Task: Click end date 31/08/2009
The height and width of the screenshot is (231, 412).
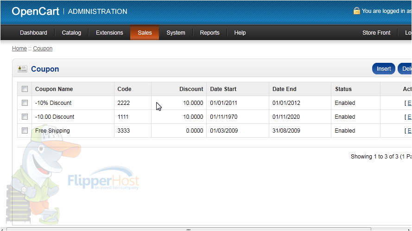Action: pyautogui.click(x=286, y=131)
